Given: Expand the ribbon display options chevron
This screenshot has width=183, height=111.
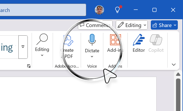Looking at the screenshot, I should coord(174,65).
